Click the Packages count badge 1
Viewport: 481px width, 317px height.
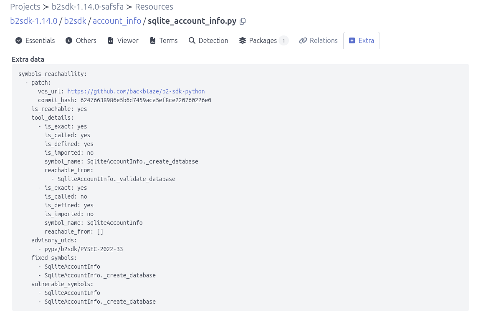[x=284, y=41]
